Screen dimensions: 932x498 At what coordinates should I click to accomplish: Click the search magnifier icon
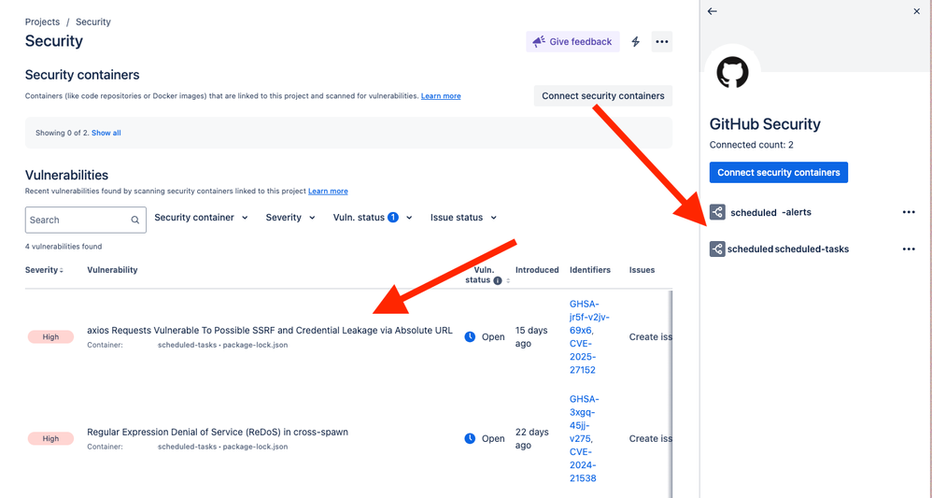click(x=134, y=221)
